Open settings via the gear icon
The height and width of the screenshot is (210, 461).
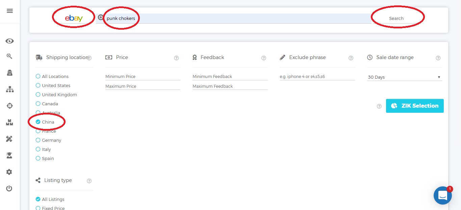click(9, 172)
